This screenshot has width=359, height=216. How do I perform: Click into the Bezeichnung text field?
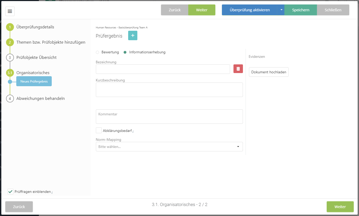163,69
